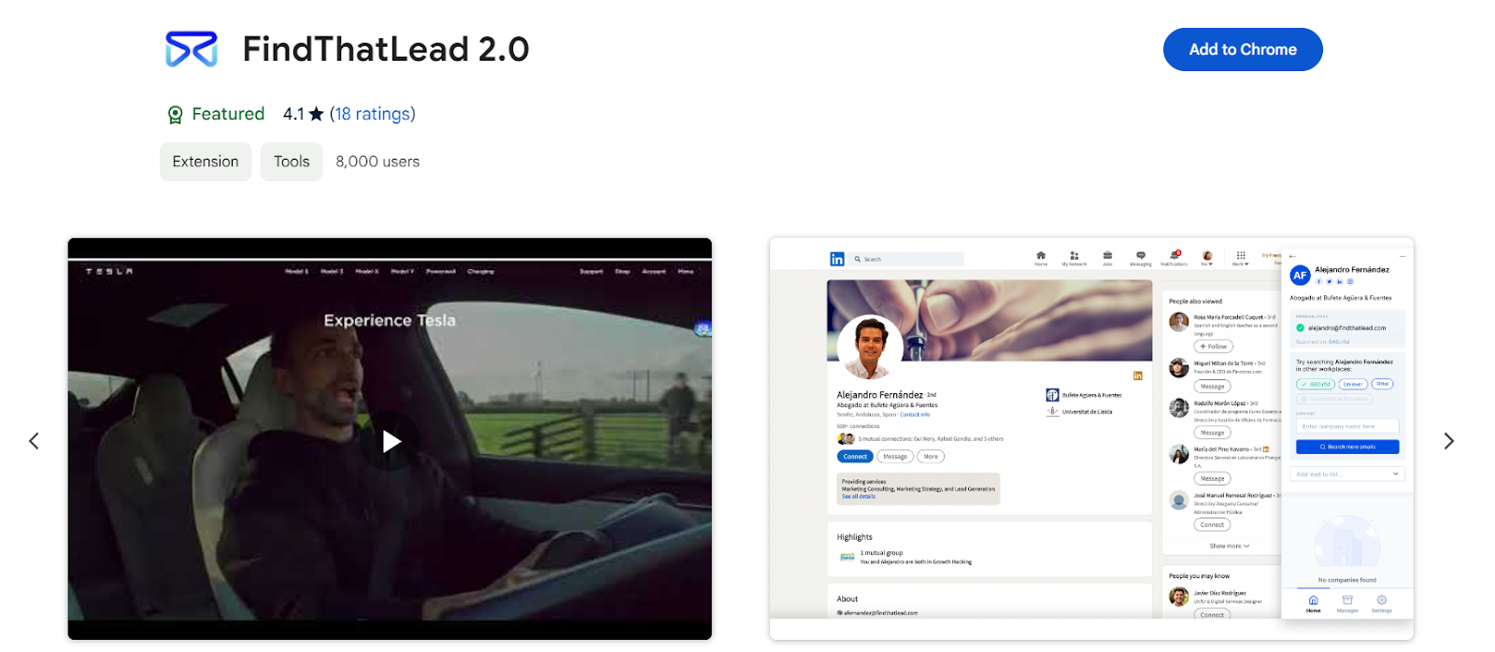Image resolution: width=1495 pixels, height=652 pixels.
Task: Click the "FindThatLead 2.0" title
Action: point(386,49)
